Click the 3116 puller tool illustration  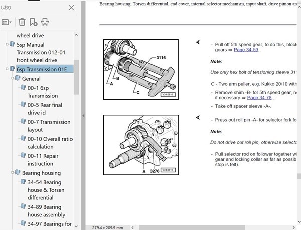click(140, 69)
